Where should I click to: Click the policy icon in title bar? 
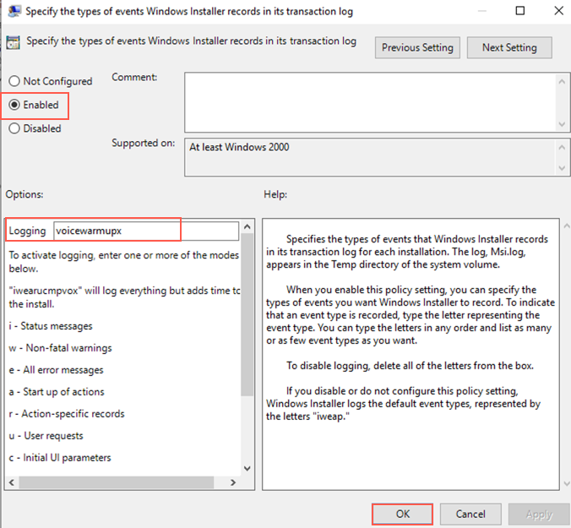tap(14, 12)
